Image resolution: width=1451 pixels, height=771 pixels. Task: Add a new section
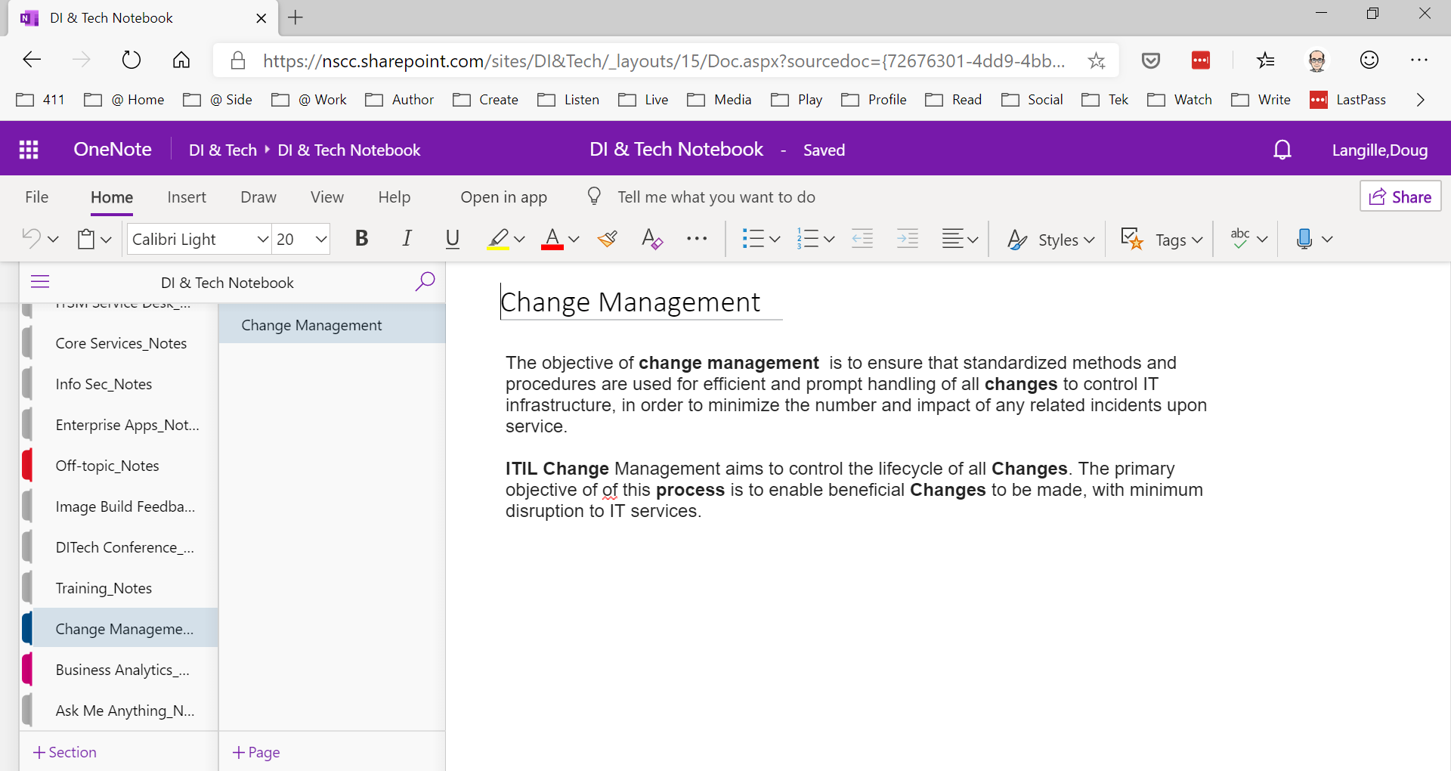tap(65, 752)
